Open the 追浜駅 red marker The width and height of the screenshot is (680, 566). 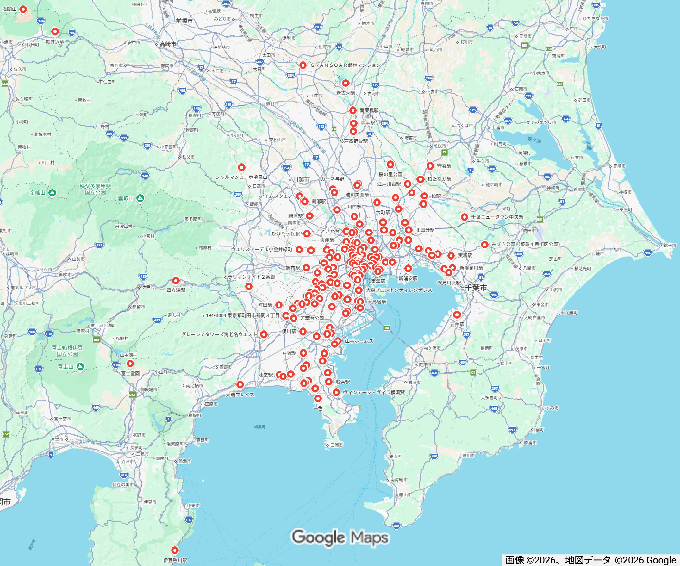pos(329,382)
